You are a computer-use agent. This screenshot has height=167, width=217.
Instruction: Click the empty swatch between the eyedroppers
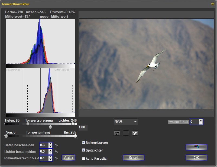126,133
